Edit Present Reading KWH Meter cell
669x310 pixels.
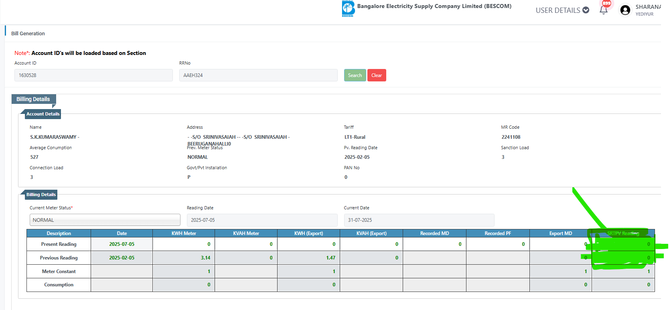point(184,244)
